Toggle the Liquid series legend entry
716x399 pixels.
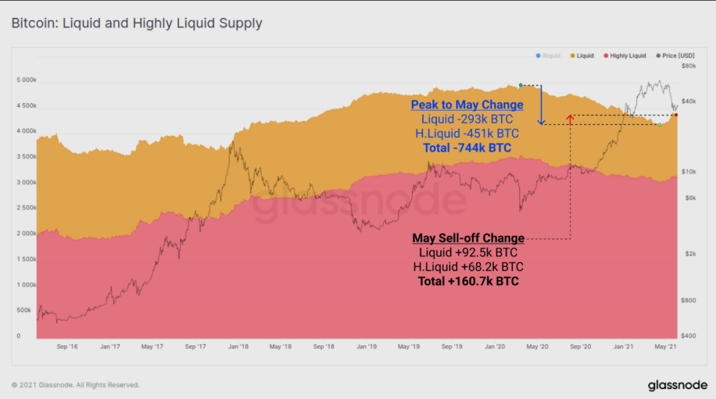point(582,56)
